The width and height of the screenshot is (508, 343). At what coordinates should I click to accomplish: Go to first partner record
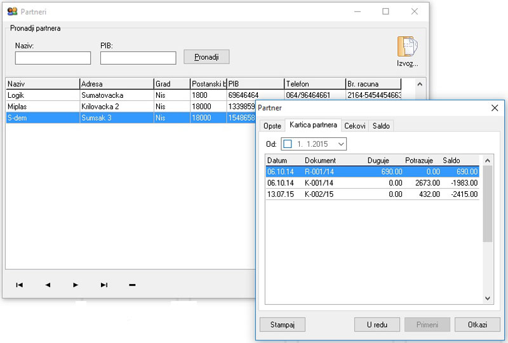(x=20, y=285)
